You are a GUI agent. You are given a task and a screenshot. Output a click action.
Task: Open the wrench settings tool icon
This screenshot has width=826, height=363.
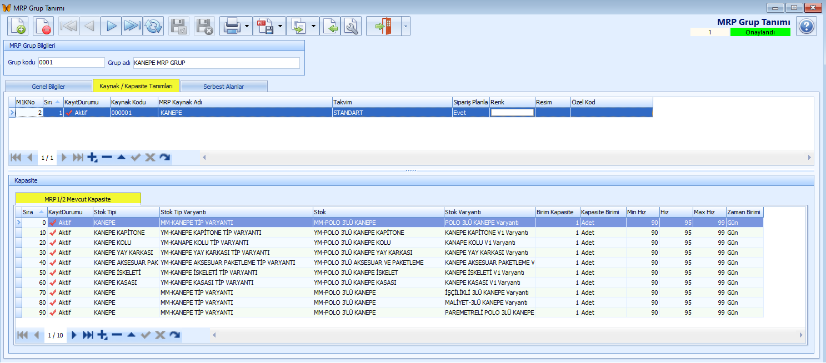point(351,26)
